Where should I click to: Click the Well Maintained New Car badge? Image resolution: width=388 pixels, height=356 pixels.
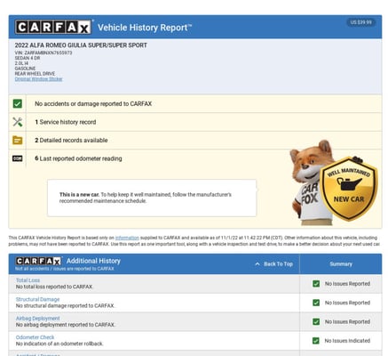pos(349,190)
